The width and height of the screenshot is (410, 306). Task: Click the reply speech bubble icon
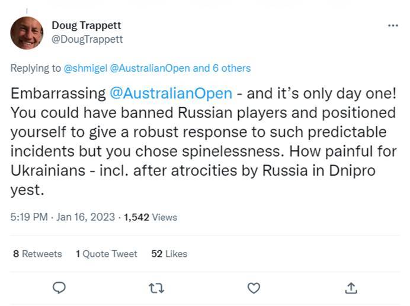[59, 288]
